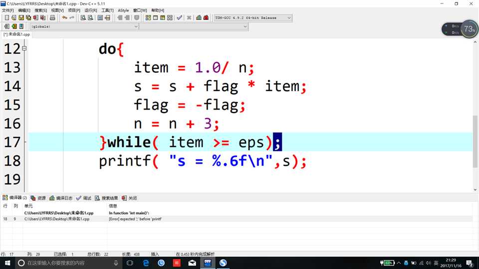Image resolution: width=479 pixels, height=269 pixels.
Task: Click the 关闭 button in the bottom panel
Action: coord(129,198)
